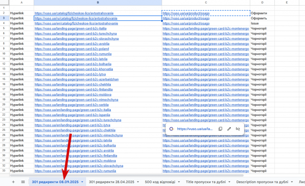This screenshot has height=186, width=305.
Task: Click the Add sheet plus icon
Action: (13, 182)
